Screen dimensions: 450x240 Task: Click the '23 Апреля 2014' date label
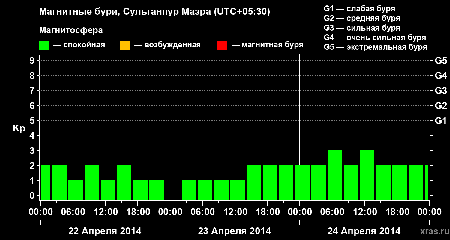(235, 231)
